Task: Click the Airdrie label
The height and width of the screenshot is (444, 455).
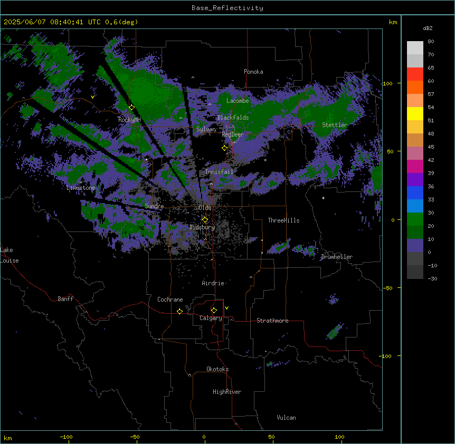Action: tap(213, 283)
